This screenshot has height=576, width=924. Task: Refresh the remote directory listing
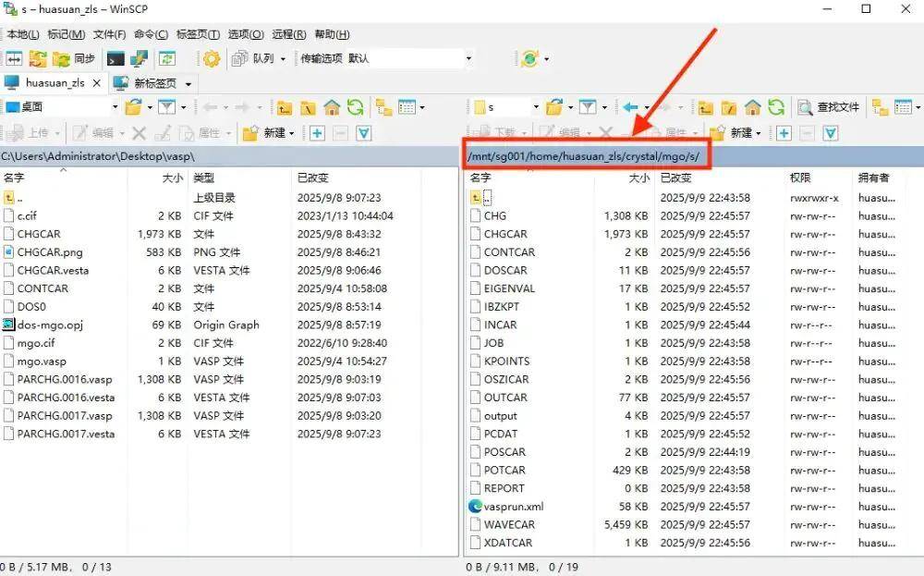point(776,107)
